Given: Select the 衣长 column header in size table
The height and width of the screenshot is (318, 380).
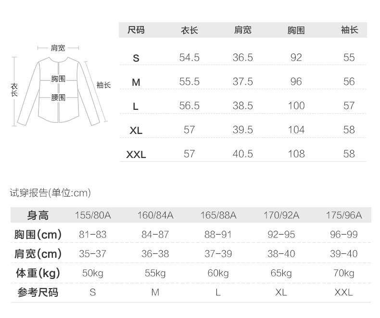Looking at the screenshot, I should click(x=189, y=30).
